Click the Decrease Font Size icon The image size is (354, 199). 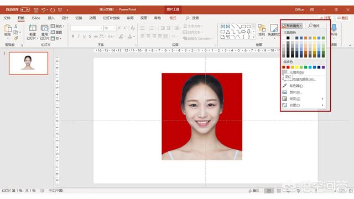click(125, 28)
